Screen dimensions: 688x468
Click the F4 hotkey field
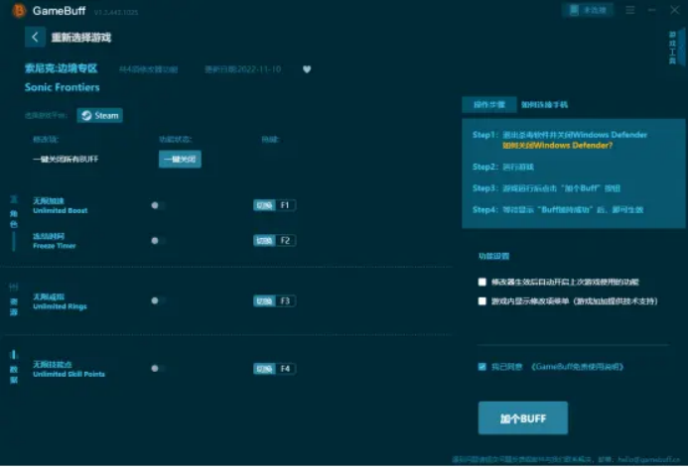tap(285, 369)
